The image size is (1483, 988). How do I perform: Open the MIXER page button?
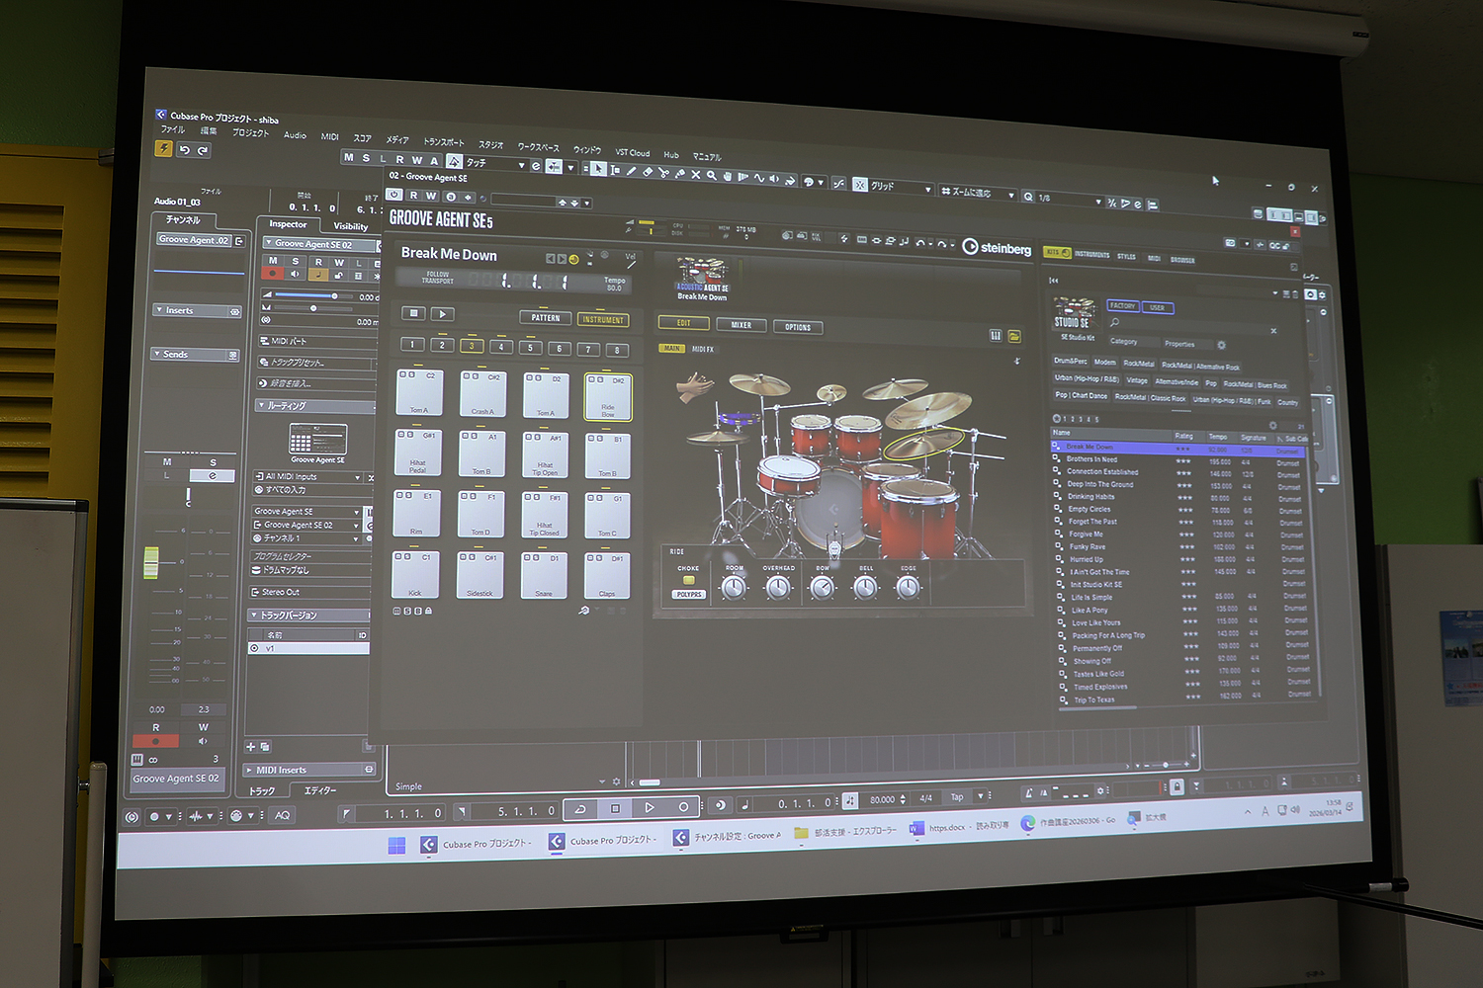(x=741, y=325)
